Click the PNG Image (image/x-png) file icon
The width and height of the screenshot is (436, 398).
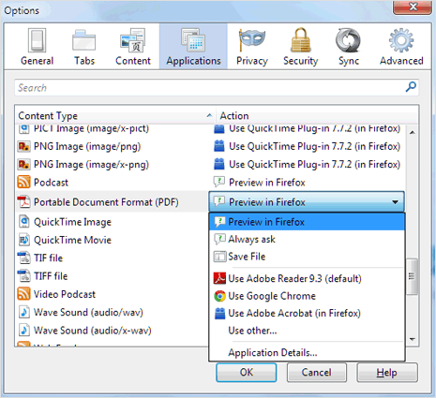pos(23,165)
